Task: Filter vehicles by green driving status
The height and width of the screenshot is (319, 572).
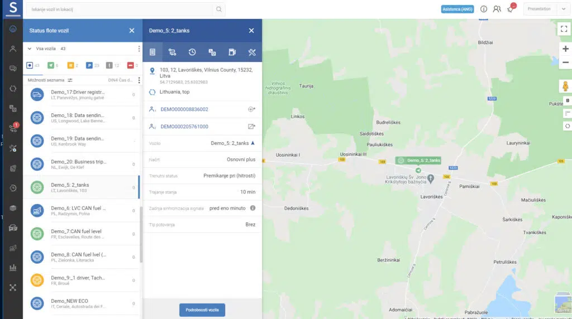Action: click(51, 66)
